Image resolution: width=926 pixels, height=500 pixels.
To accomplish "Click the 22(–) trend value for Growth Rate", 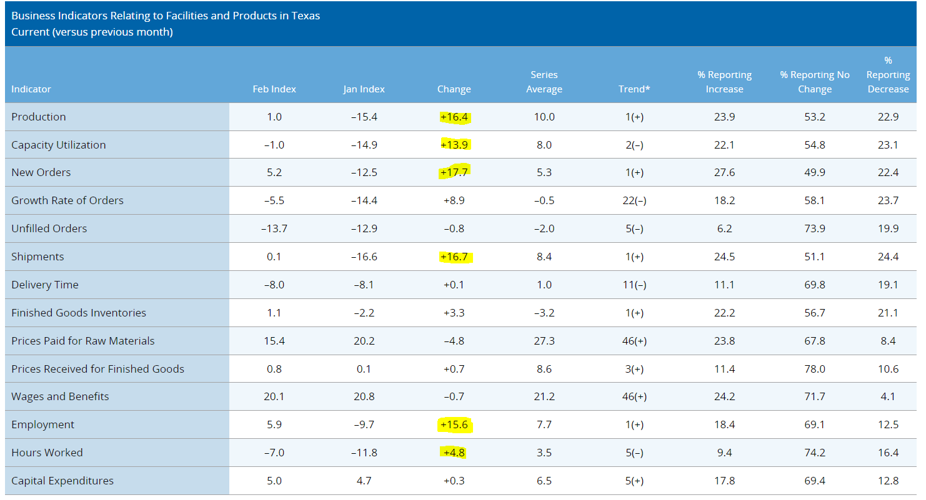I will pyautogui.click(x=634, y=200).
